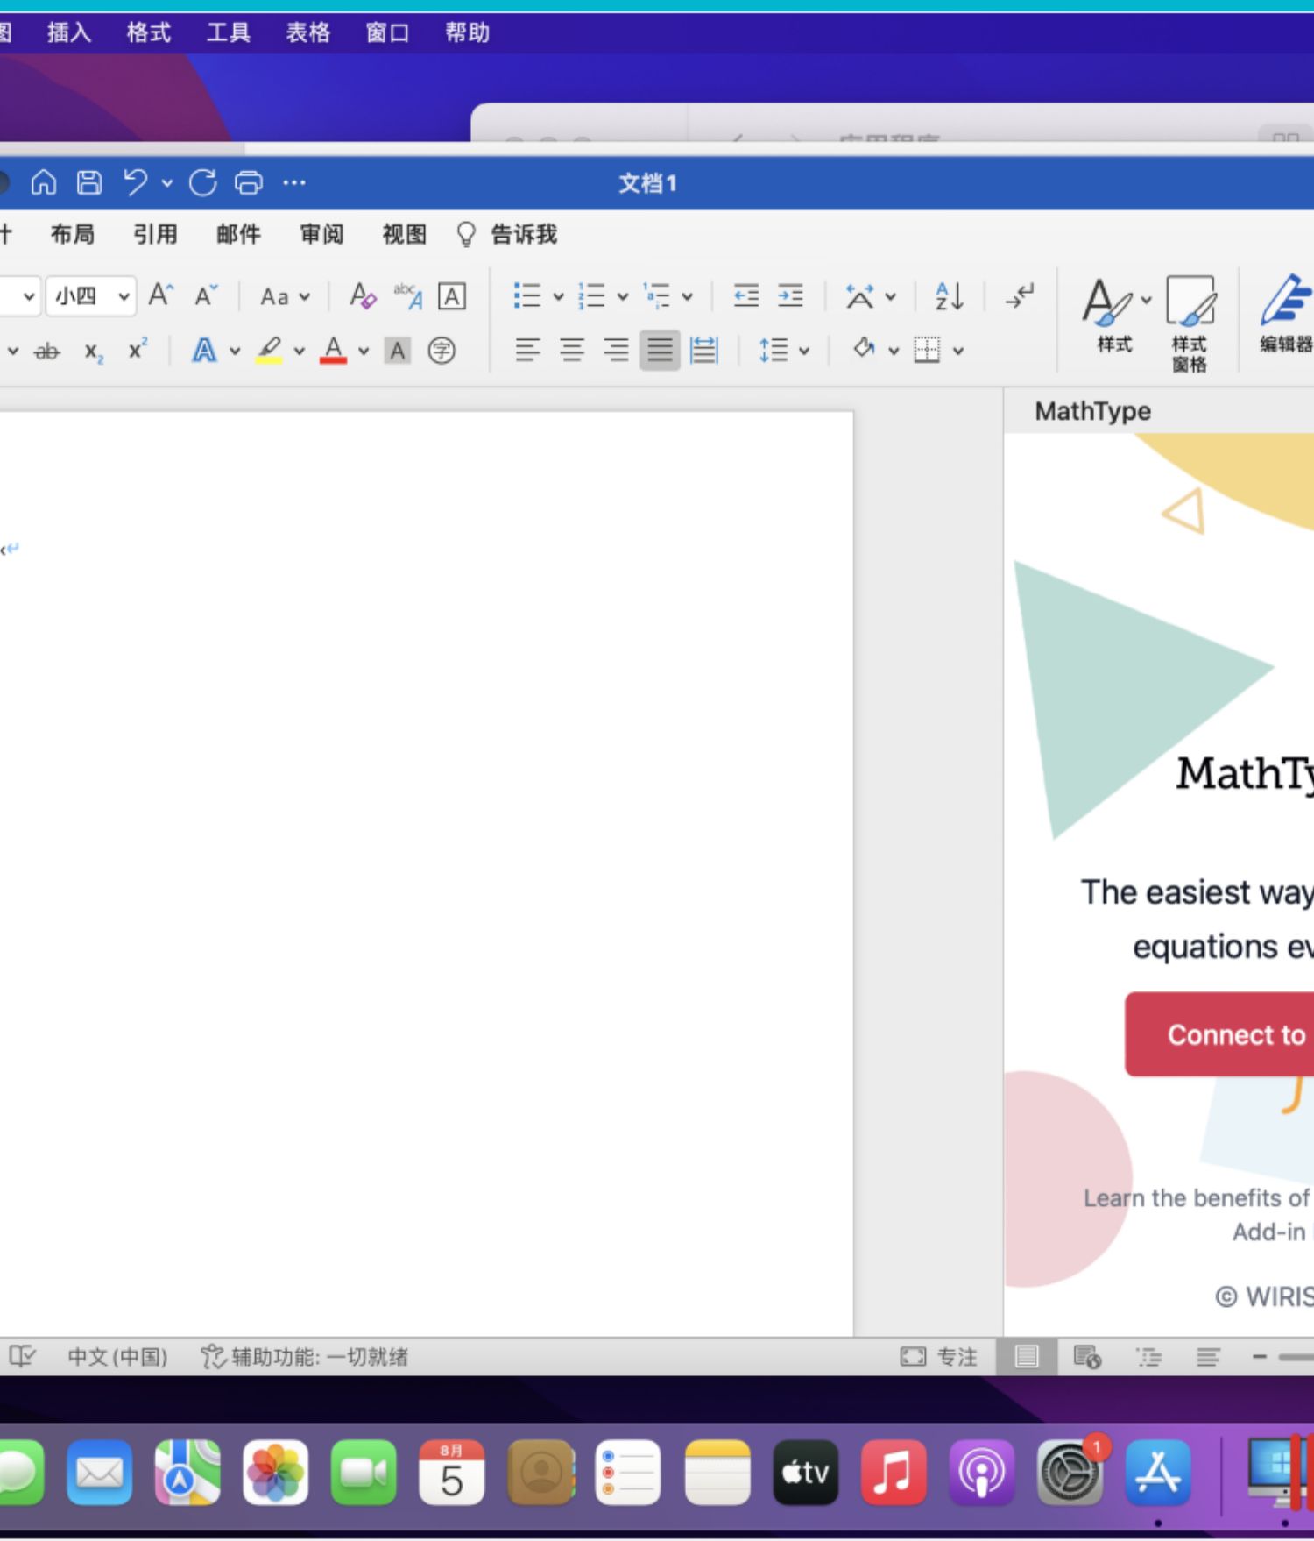The height and width of the screenshot is (1541, 1314).
Task: Clear all formatting with the eraser A icon
Action: tap(363, 295)
